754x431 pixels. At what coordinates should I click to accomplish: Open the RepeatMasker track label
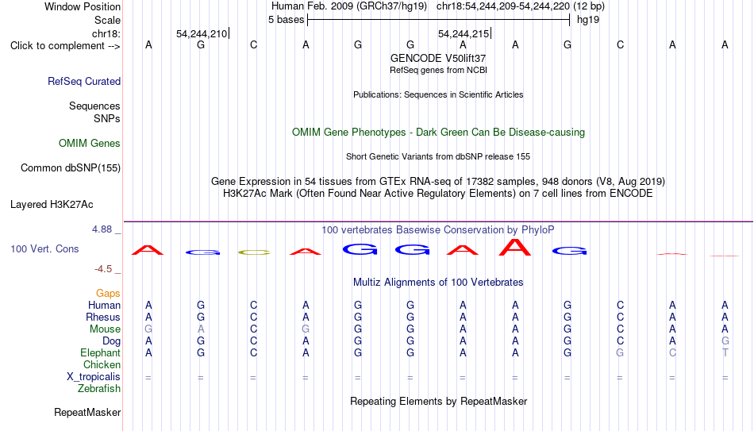tap(87, 412)
